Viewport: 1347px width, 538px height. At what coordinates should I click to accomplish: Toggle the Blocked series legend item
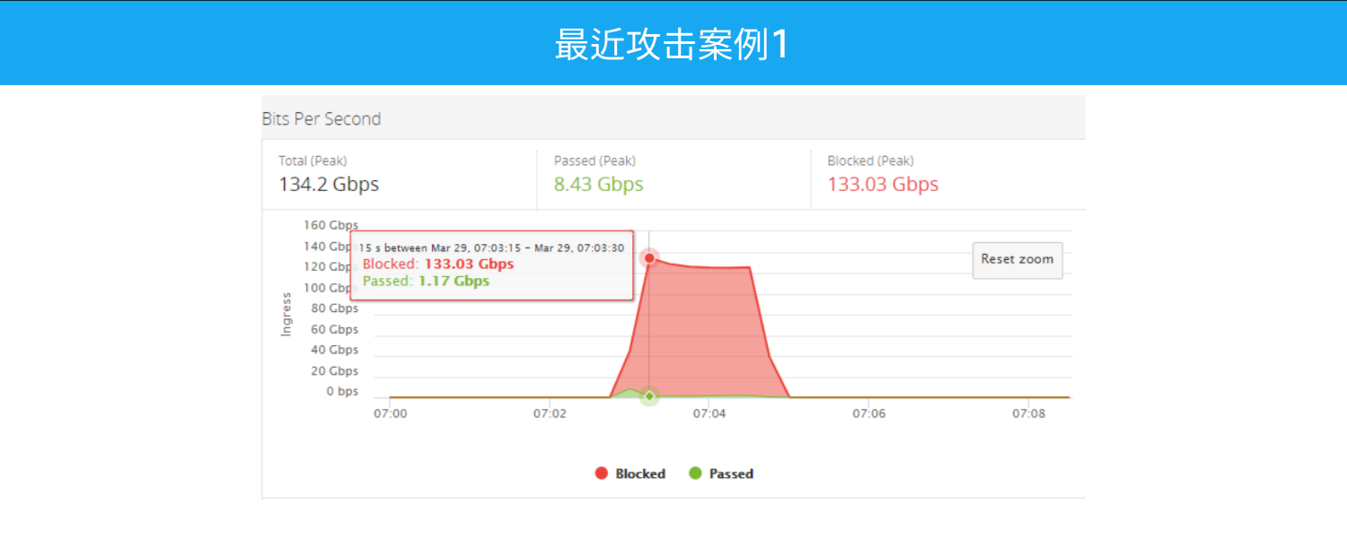point(639,473)
